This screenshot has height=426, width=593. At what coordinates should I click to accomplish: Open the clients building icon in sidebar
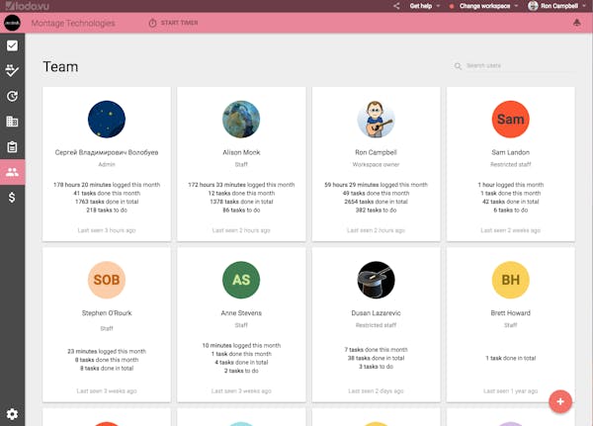tap(12, 122)
